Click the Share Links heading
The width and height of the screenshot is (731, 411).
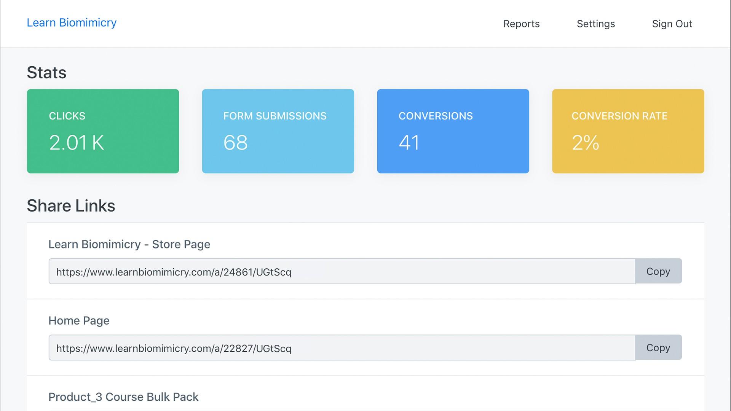pos(71,205)
